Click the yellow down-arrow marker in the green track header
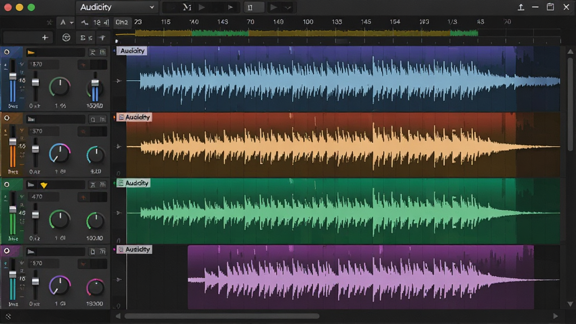The height and width of the screenshot is (324, 576). [44, 185]
